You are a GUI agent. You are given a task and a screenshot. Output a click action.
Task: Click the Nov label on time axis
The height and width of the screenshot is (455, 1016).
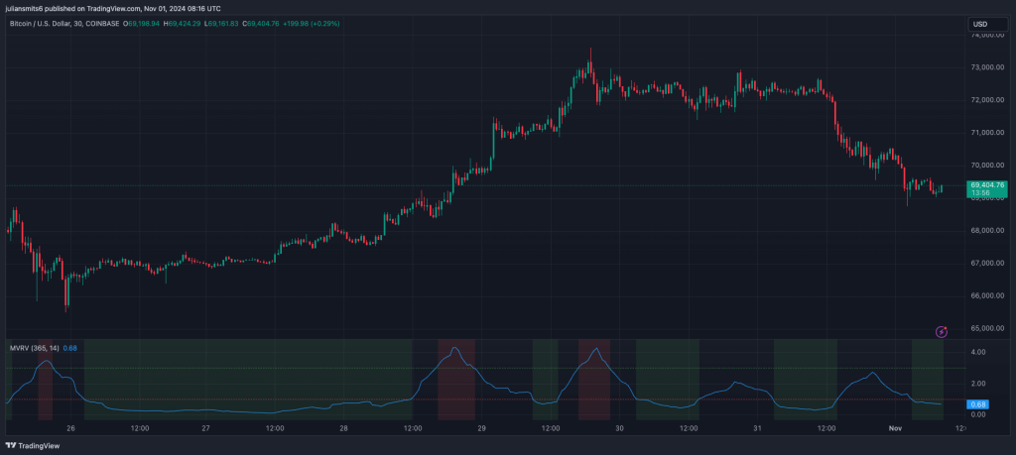point(895,428)
